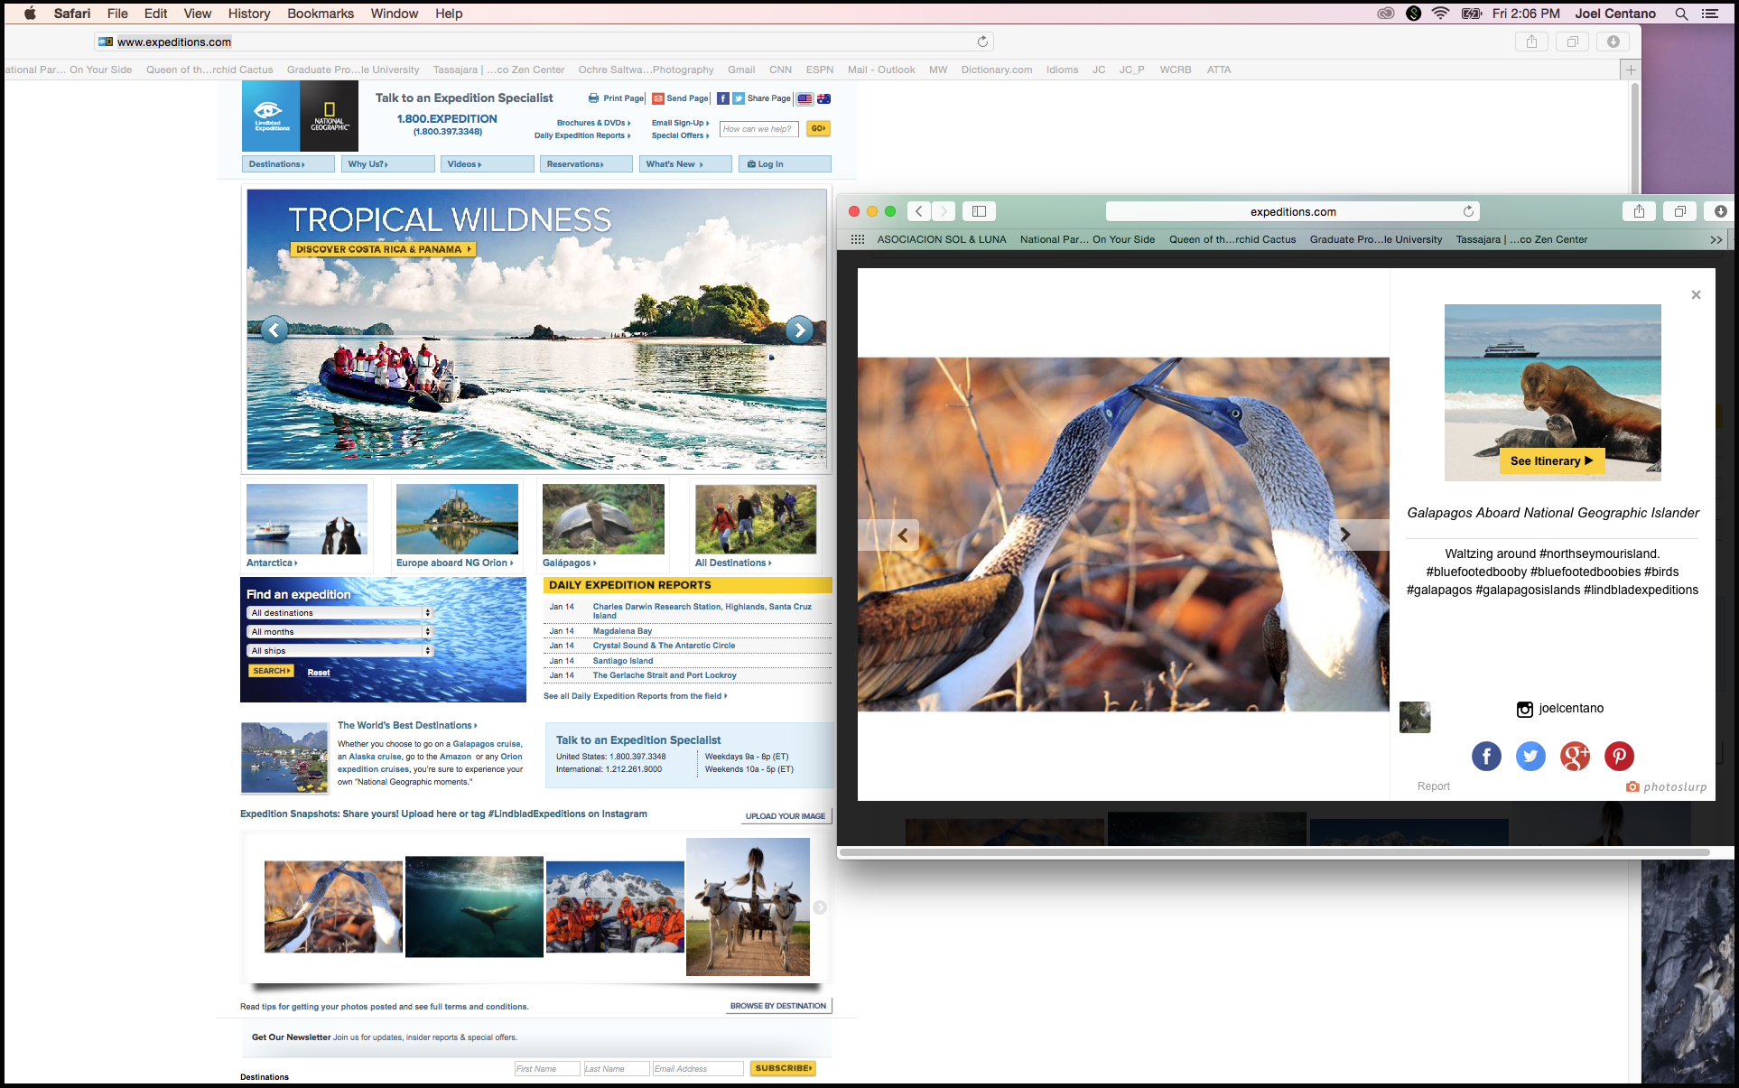Click BROWSE BY DESTINATION button

(778, 1005)
